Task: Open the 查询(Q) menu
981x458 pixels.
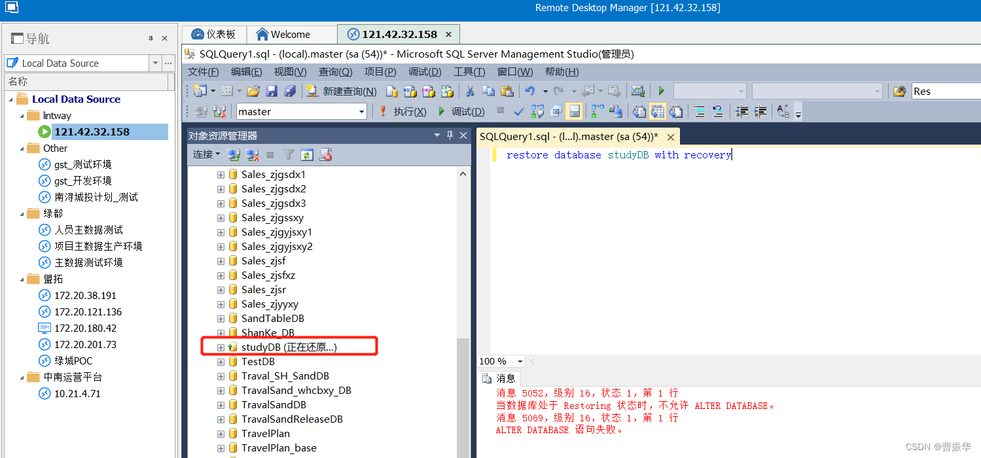Action: pos(336,72)
